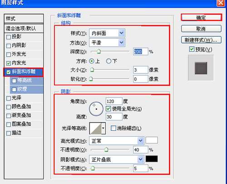Screen dimensions: 227x184
Task: Click the 高度 altitude input field showing 30
Action: click(x=114, y=117)
